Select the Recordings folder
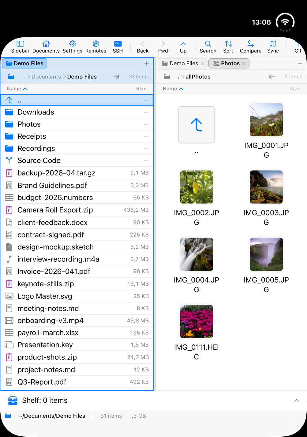This screenshot has height=437, width=307. pos(77,148)
